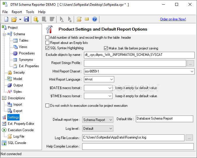Screen dimensions: 197x158
Task: Open Html Report Charset dropdown
Action: tap(192, 72)
